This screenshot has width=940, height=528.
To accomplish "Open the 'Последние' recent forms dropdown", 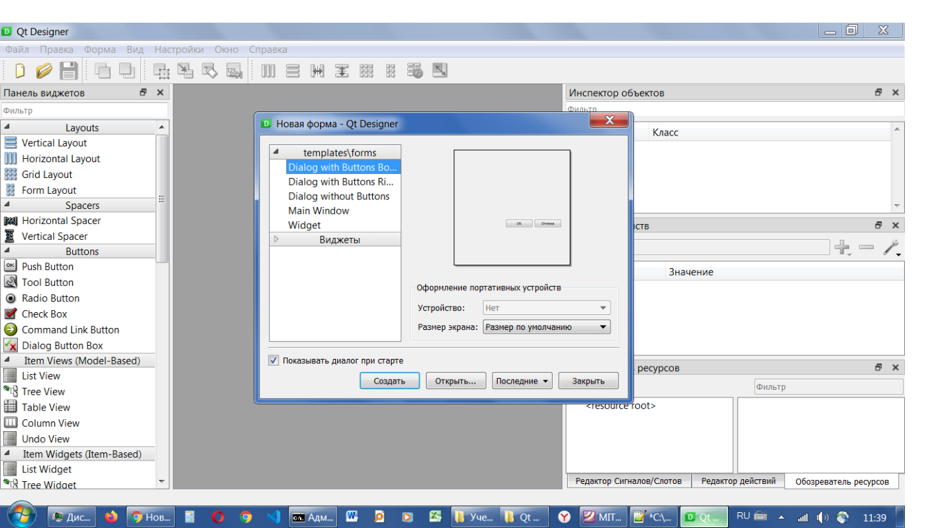I will (x=522, y=381).
